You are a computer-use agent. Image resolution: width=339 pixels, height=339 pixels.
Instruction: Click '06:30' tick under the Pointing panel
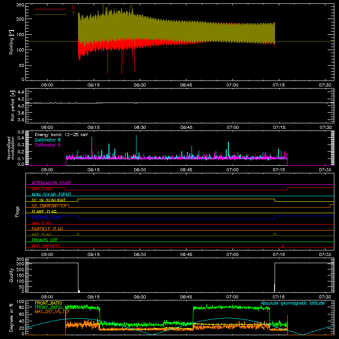tap(140, 85)
